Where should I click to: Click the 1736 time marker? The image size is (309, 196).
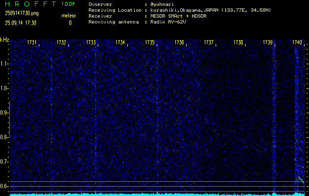tap(179, 42)
